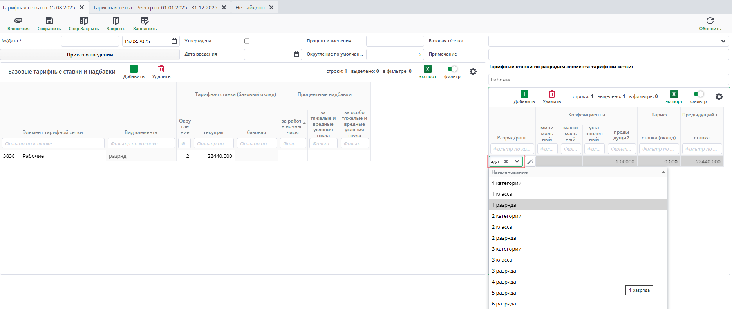Screen dimensions: 732x309
Task: Click the Округление по умолчанию field
Action: click(395, 54)
